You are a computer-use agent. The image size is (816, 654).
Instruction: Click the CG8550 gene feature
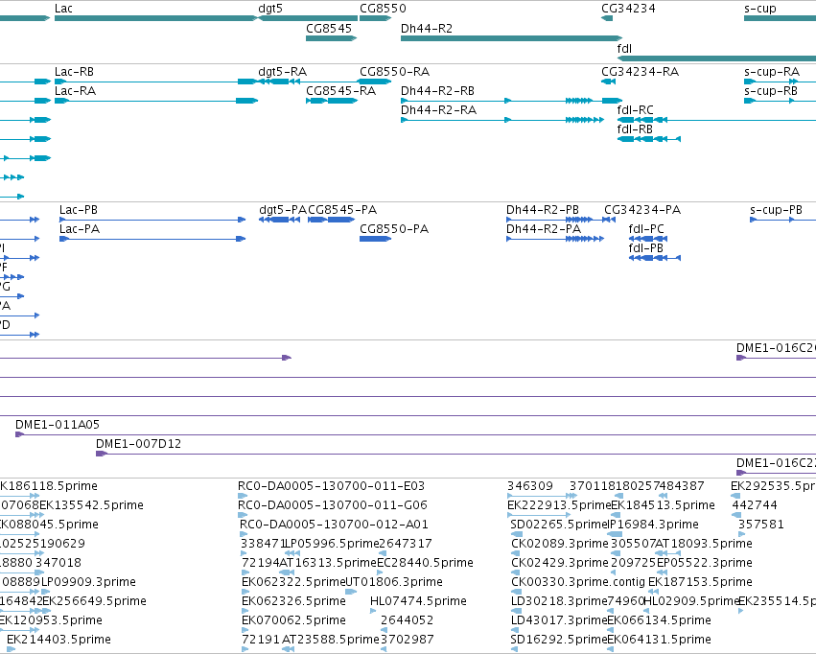point(375,18)
